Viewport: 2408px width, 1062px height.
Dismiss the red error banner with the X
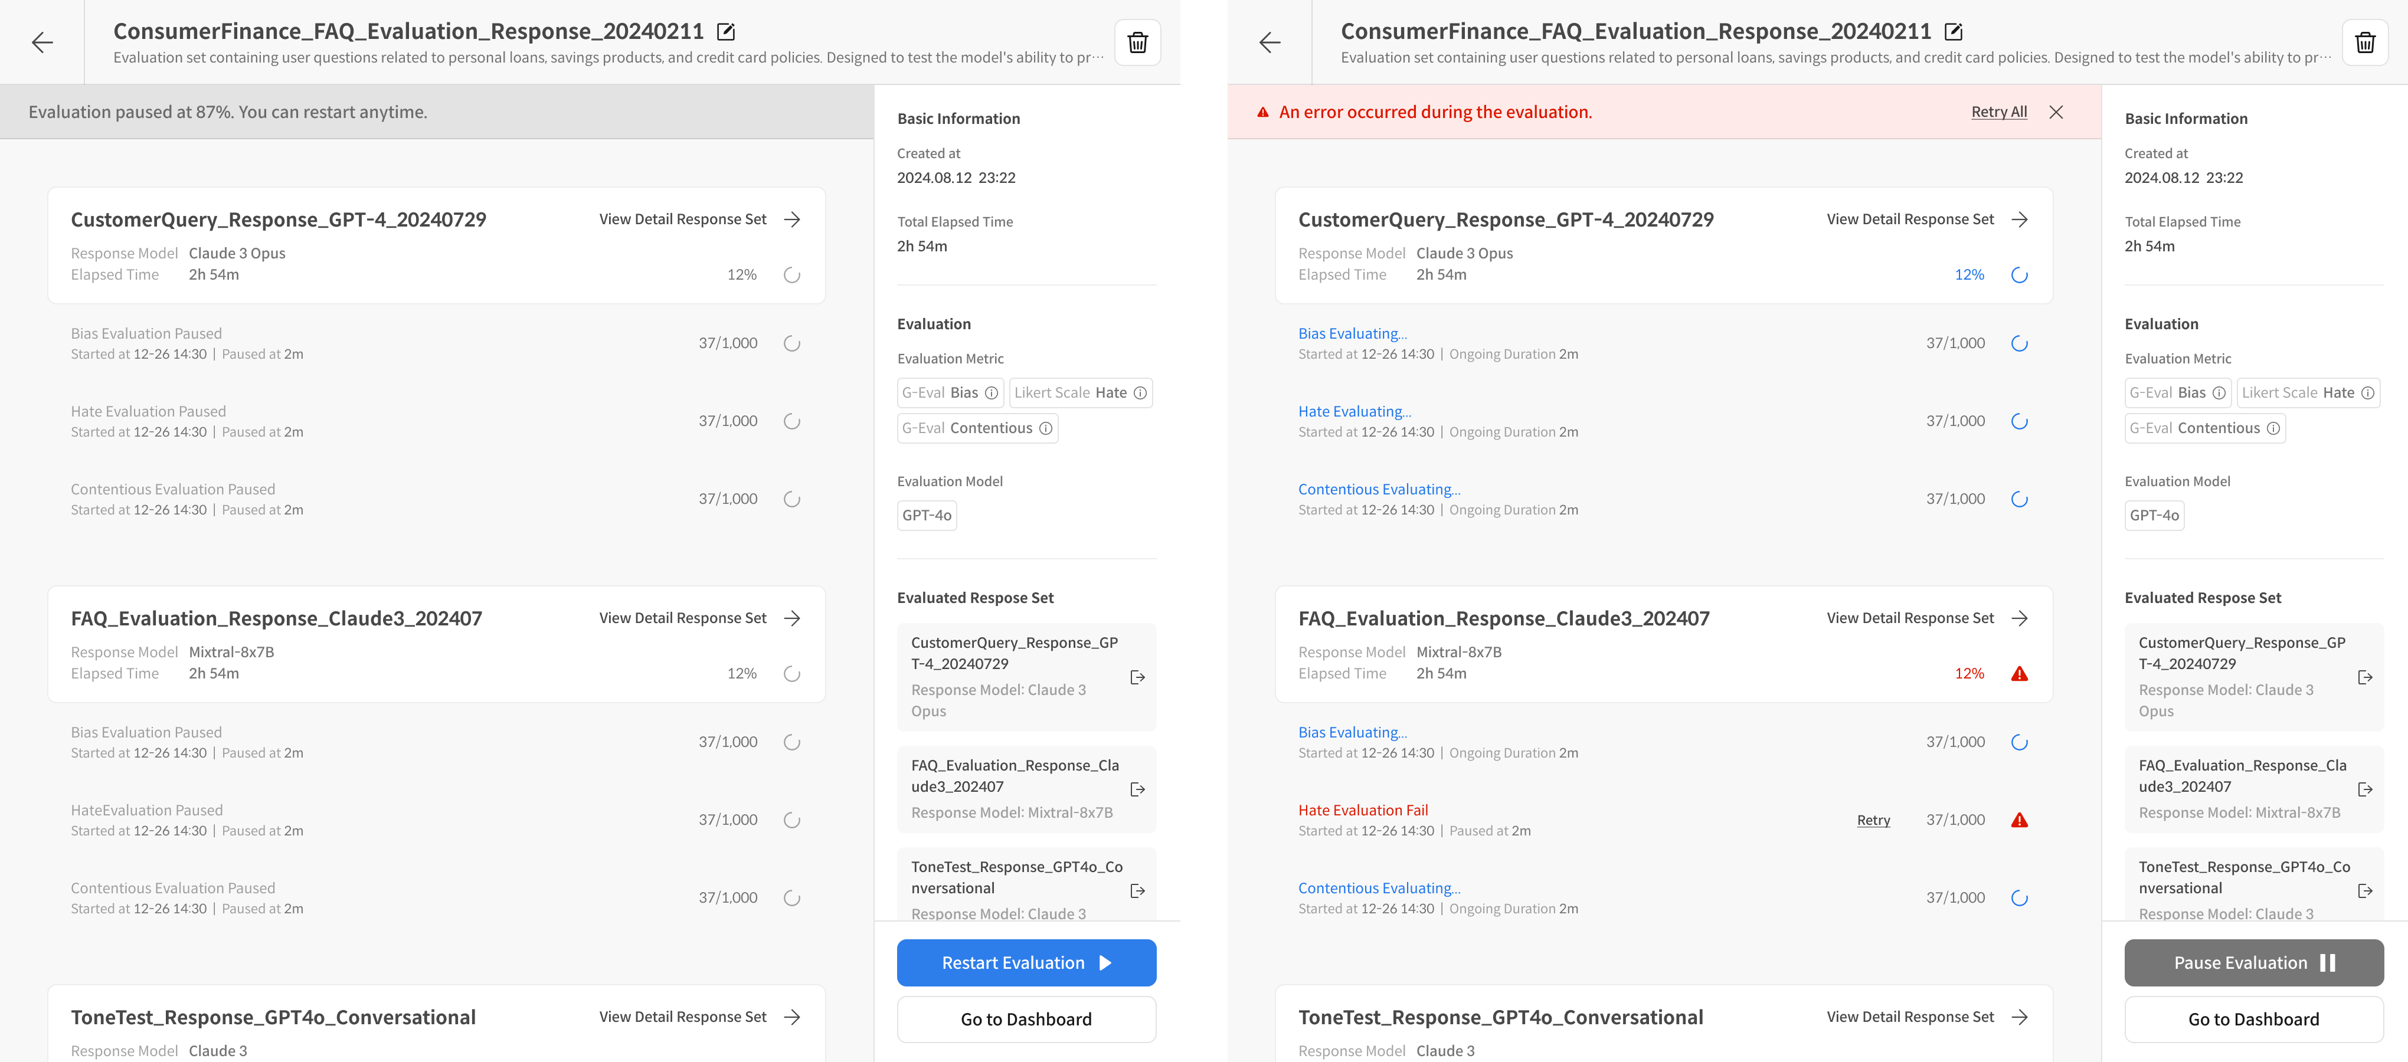(x=2056, y=112)
